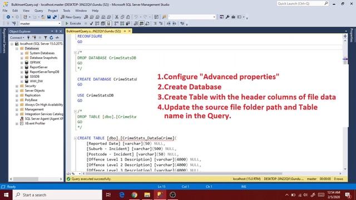Expand the Security folder node
Viewport: 356px width, 200px height.
click(x=17, y=86)
